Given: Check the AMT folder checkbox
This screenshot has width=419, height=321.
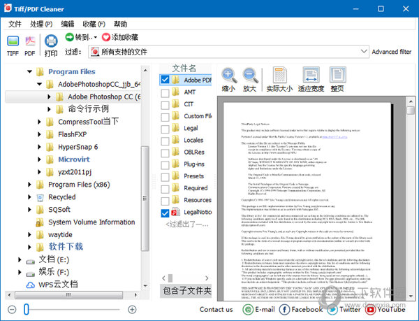Looking at the screenshot, I should click(x=165, y=93).
